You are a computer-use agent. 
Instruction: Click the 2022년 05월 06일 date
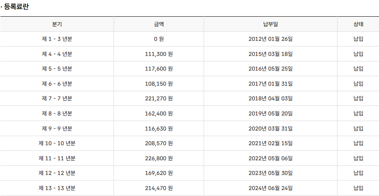tap(270, 158)
